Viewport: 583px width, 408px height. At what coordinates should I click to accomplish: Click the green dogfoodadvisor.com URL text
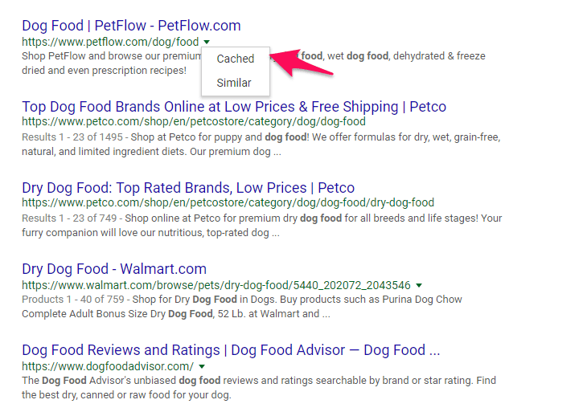[108, 366]
